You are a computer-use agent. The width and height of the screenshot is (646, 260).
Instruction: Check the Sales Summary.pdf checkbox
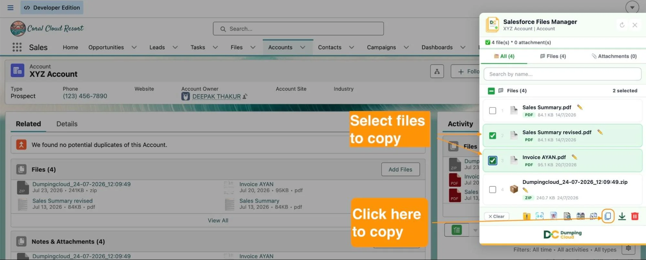(492, 111)
